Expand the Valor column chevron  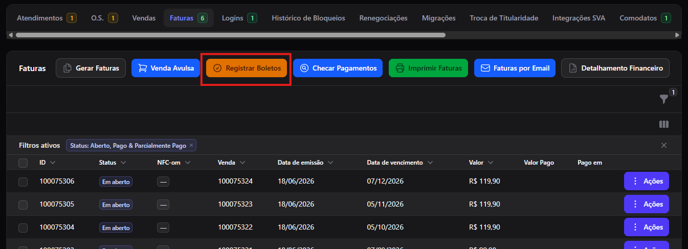pos(490,163)
